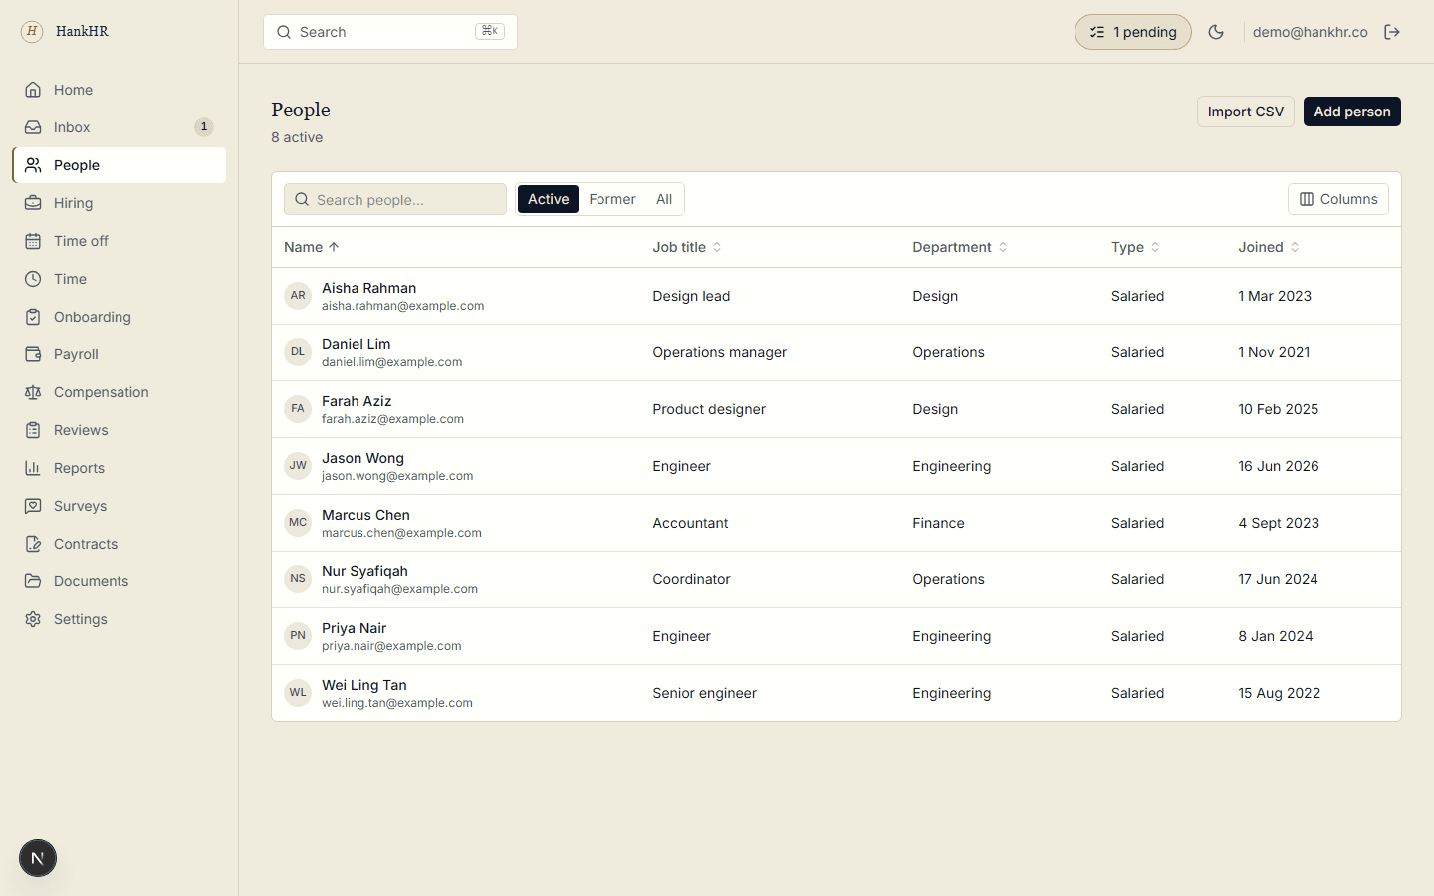The image size is (1434, 896).
Task: Click the Product designer job title
Action: [x=709, y=409]
